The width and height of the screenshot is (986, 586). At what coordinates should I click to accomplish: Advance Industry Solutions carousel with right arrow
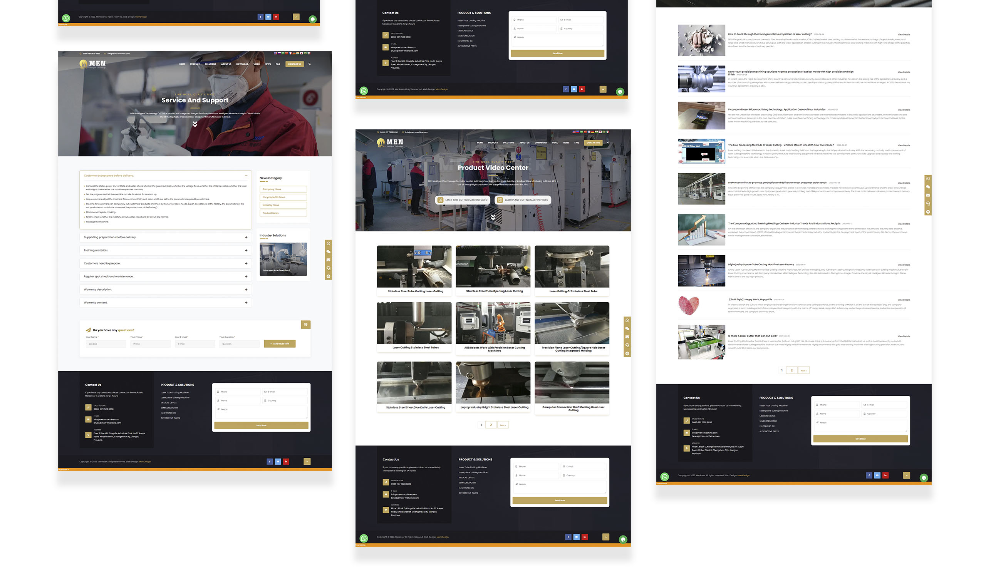[303, 259]
